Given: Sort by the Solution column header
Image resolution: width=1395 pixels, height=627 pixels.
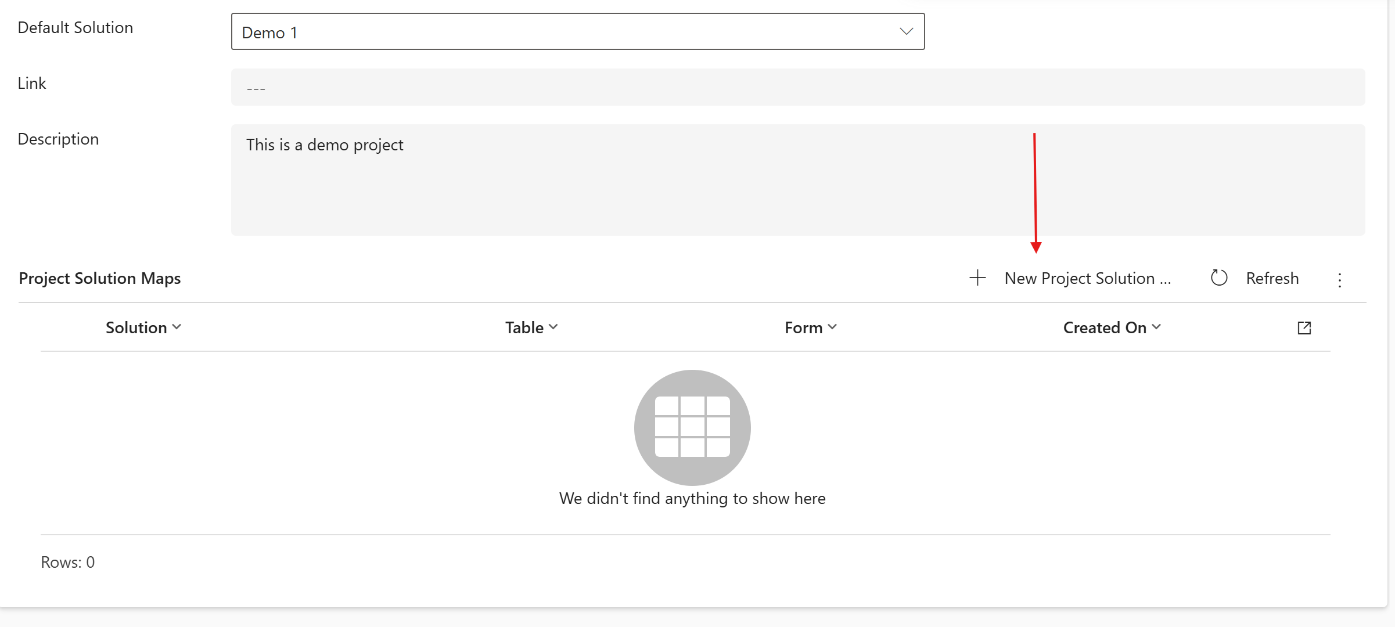Looking at the screenshot, I should pos(136,327).
